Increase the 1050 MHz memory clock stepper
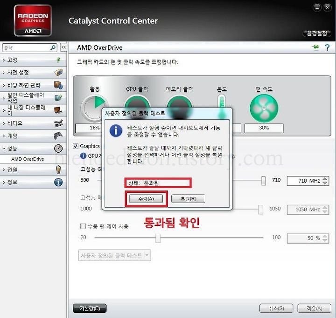The height and width of the screenshot is (318, 336). pyautogui.click(x=325, y=208)
